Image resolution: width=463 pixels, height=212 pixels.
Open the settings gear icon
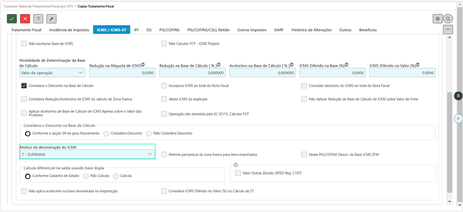[x=438, y=19]
